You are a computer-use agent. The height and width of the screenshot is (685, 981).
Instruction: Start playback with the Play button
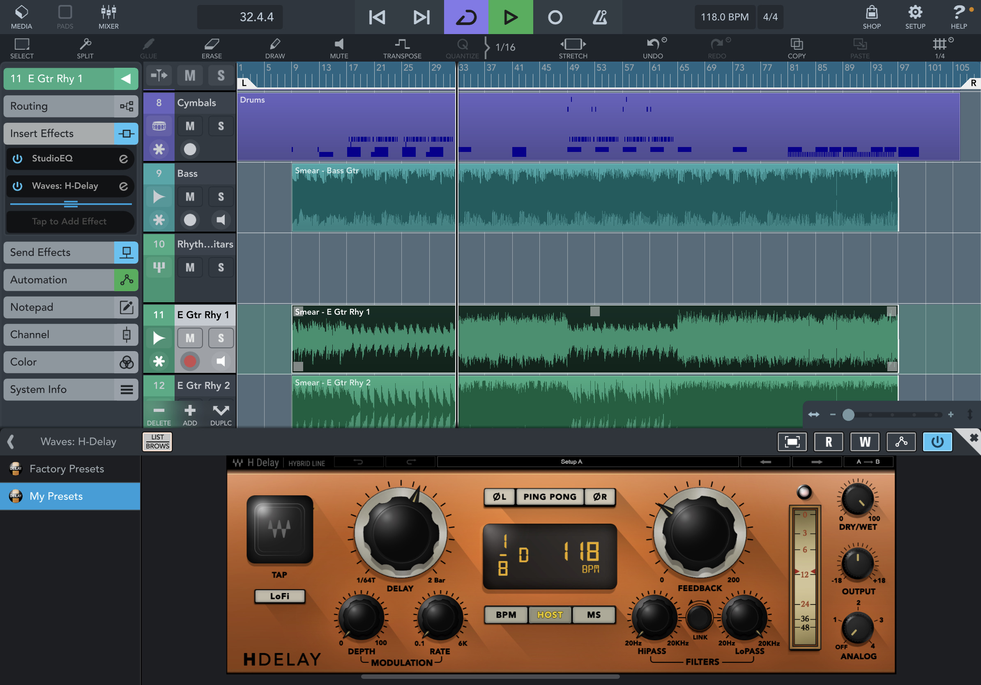511,17
